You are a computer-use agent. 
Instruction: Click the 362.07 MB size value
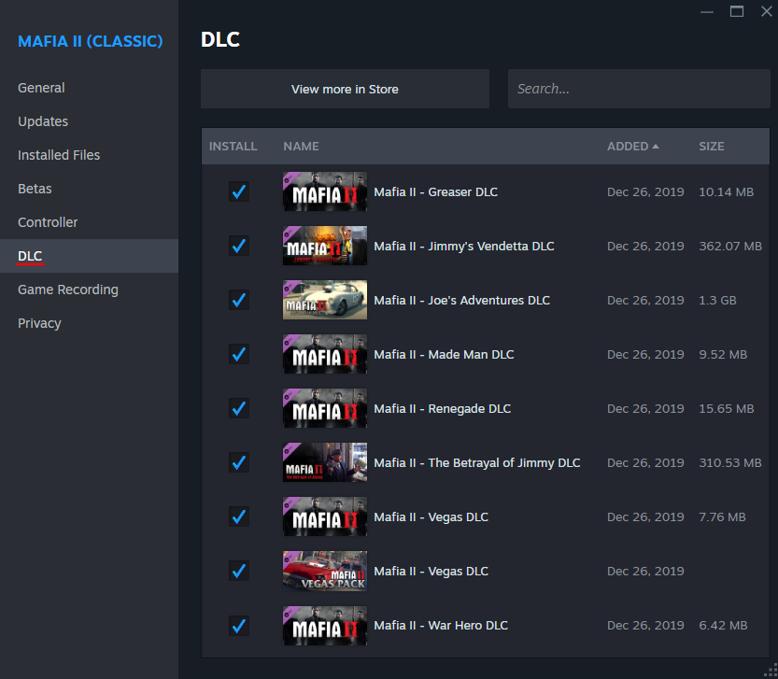point(730,246)
